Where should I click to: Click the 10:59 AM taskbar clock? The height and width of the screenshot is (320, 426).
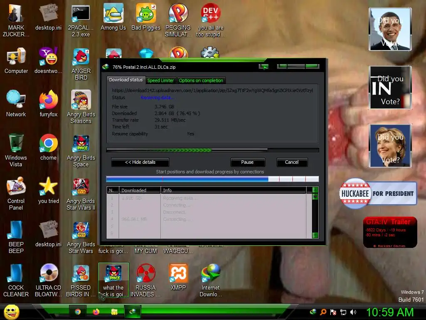(390, 312)
